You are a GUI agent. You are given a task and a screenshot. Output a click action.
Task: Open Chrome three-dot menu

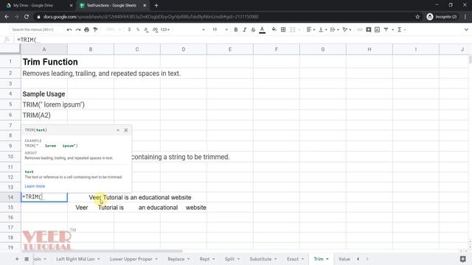coord(465,17)
